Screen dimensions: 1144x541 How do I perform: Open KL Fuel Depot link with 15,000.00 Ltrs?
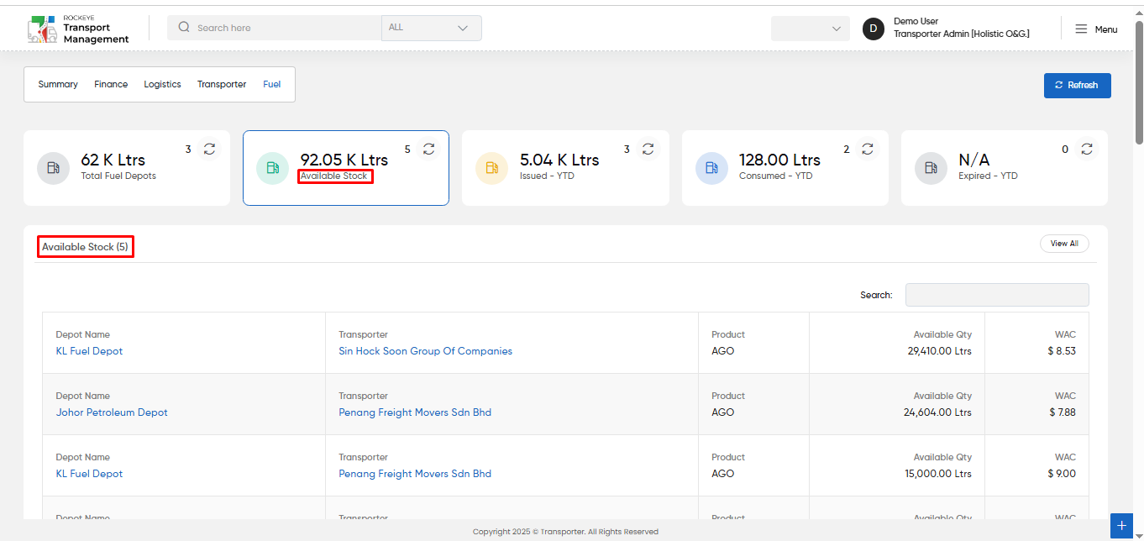click(x=89, y=474)
